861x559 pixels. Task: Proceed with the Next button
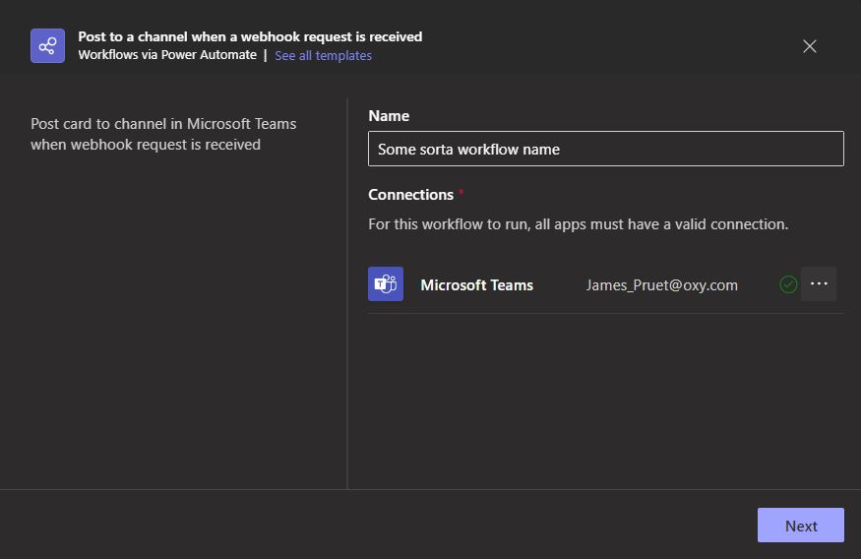[x=801, y=526]
